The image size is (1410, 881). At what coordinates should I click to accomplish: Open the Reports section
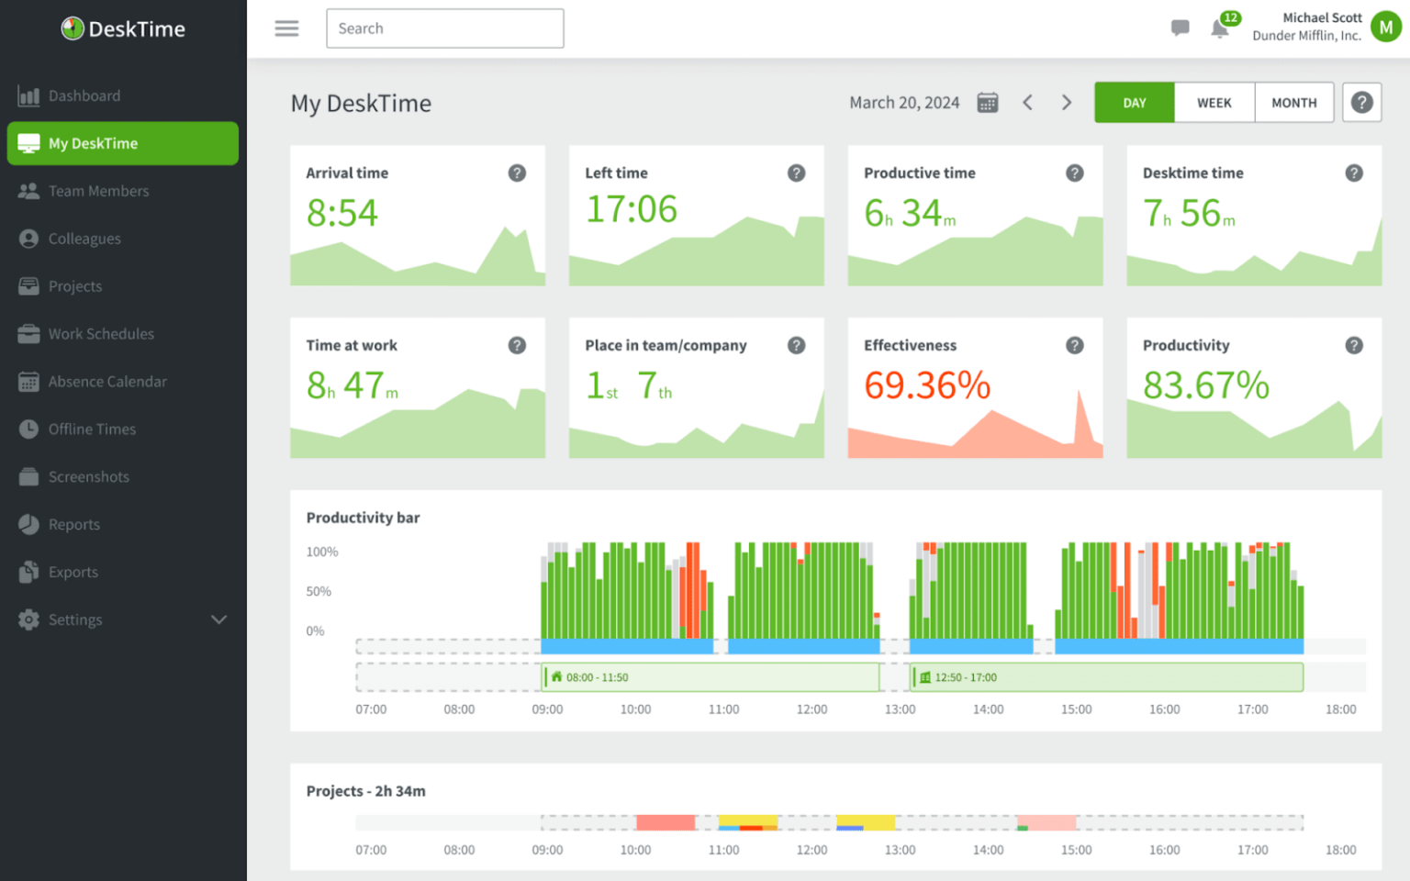click(74, 524)
